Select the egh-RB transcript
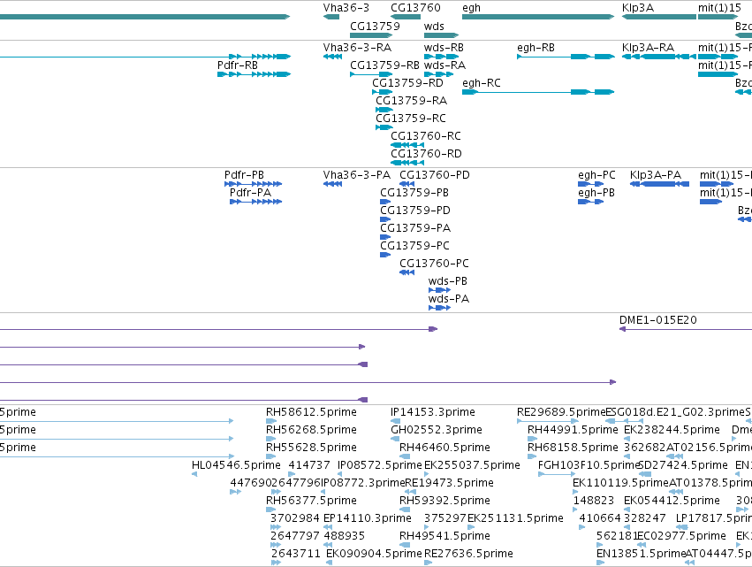 [x=566, y=57]
